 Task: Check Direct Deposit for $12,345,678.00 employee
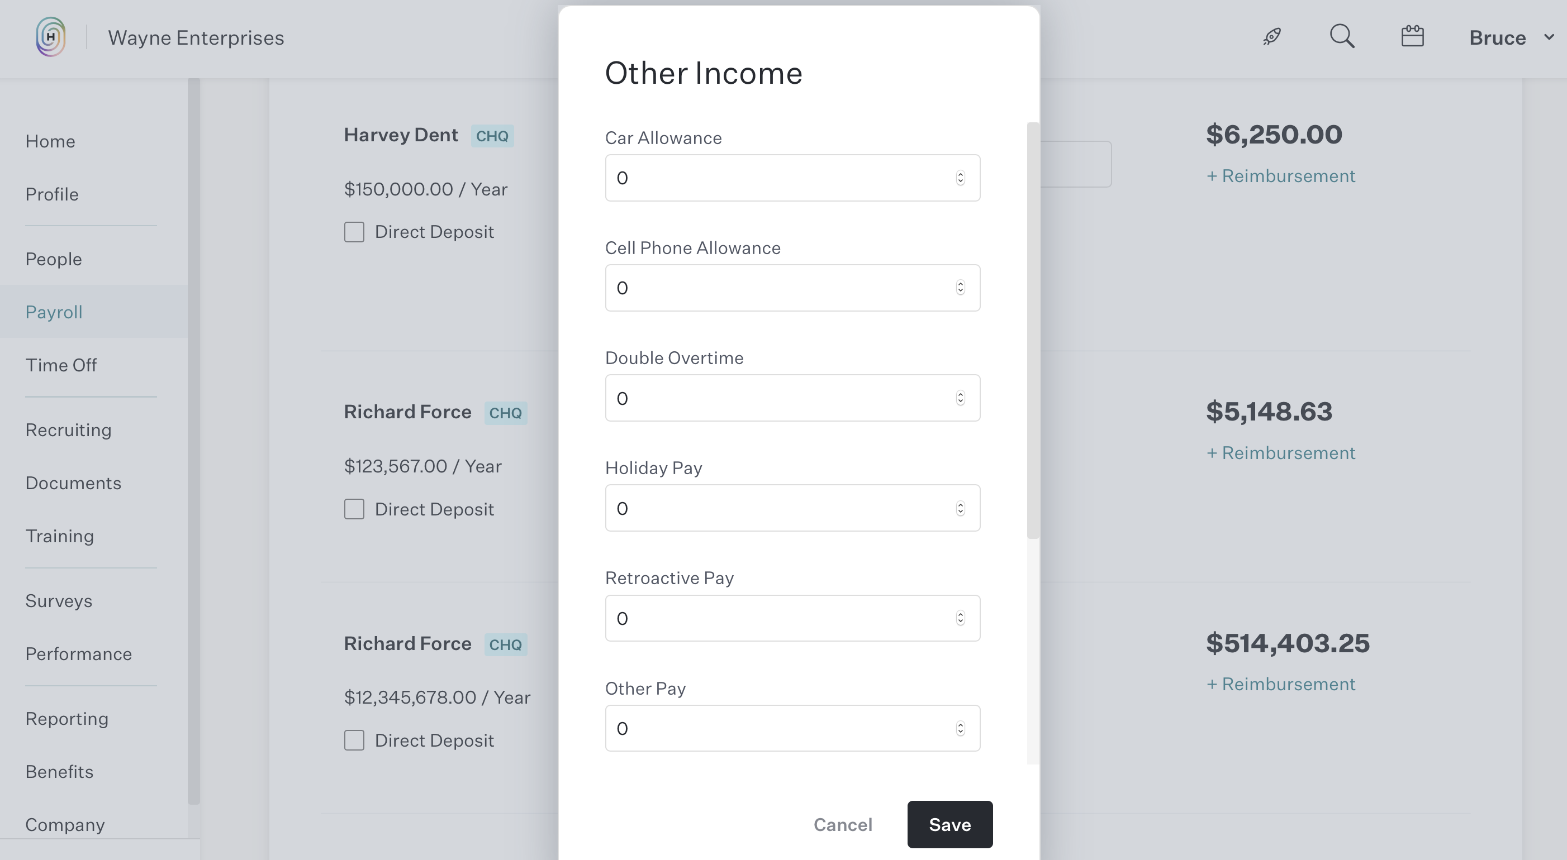[x=354, y=740]
